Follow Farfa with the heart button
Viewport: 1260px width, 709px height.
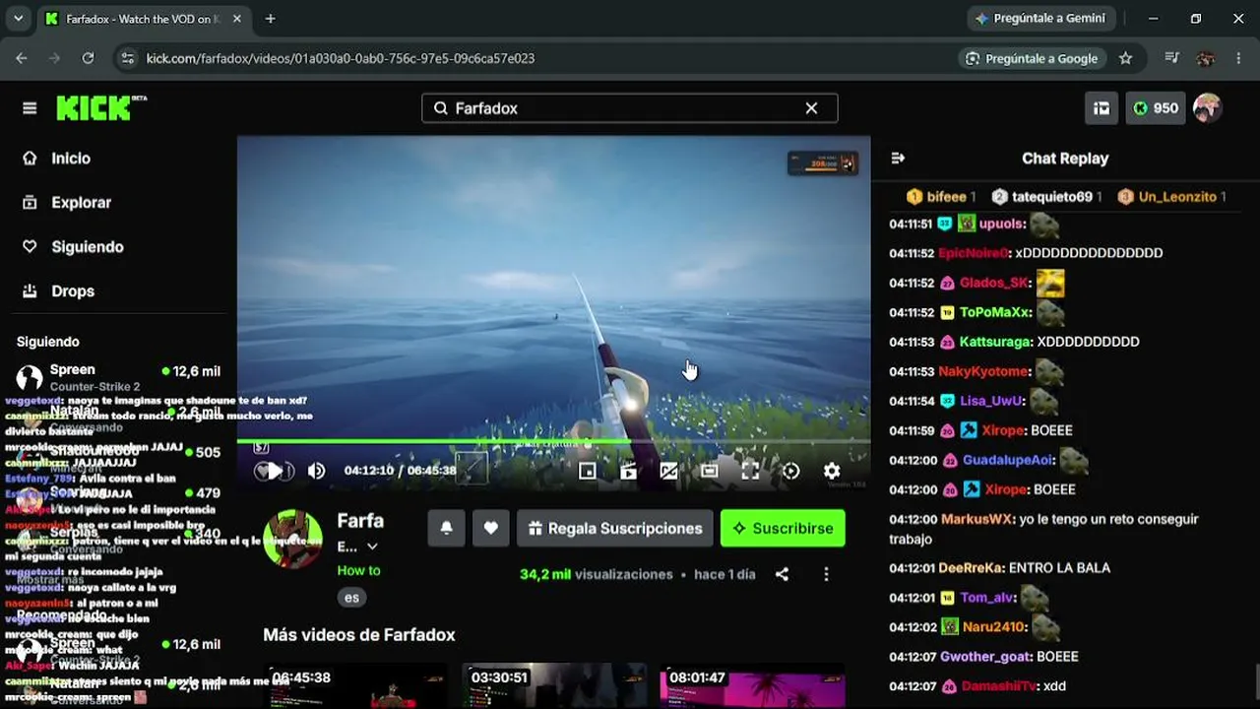coord(490,528)
